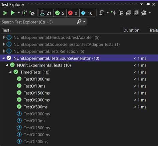Click the green Run button
The image size is (158, 146).
click(x=13, y=13)
